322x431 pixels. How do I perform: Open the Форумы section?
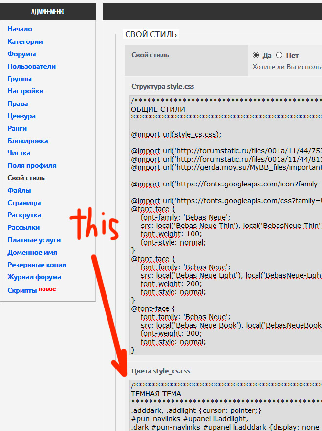[21, 54]
